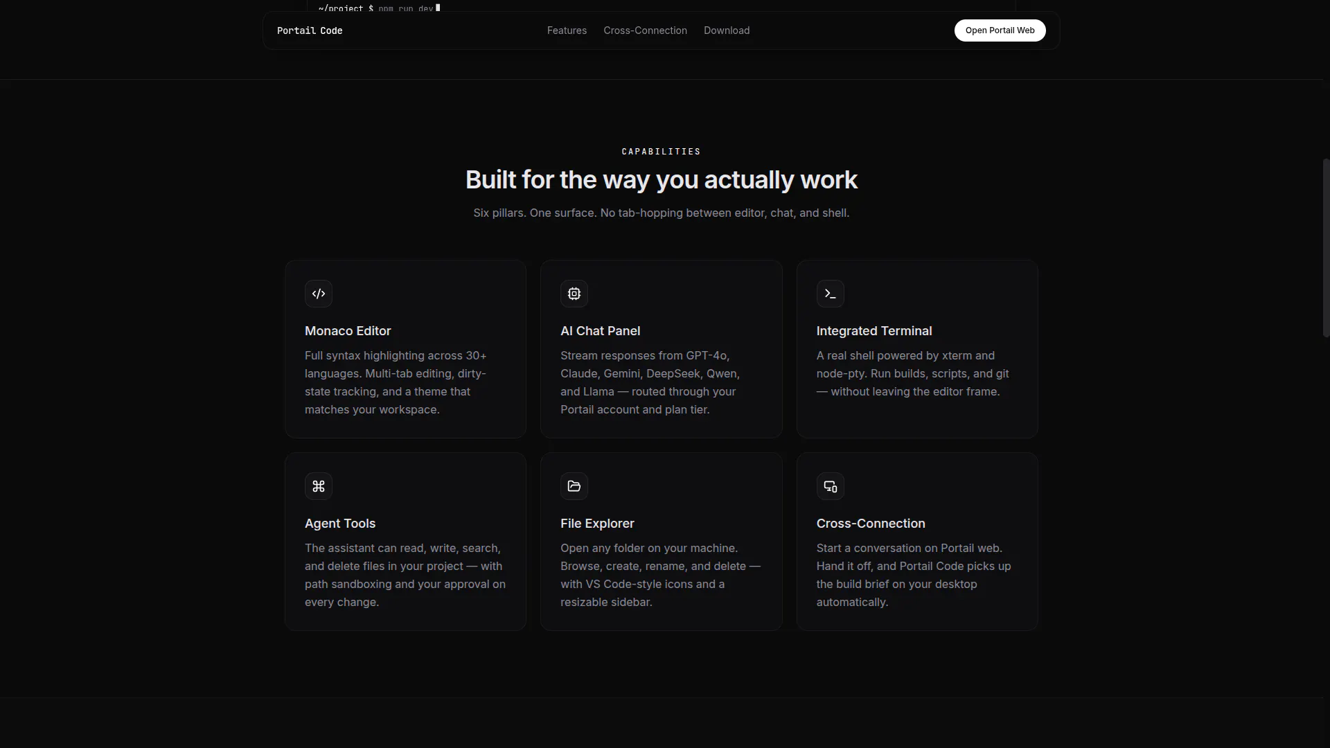The image size is (1330, 748).
Task: Click the 'Open any folder on your machine' description
Action: (x=660, y=575)
